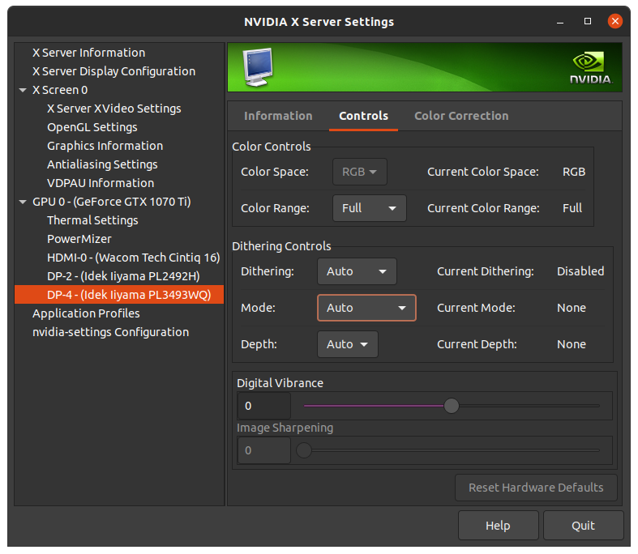Switch to the Information tab

[x=278, y=117]
